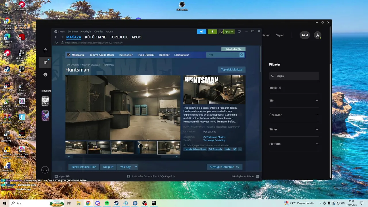Viewport: 368px width, 207px height.
Task: Open Oyunlar menu
Action: pyautogui.click(x=99, y=32)
